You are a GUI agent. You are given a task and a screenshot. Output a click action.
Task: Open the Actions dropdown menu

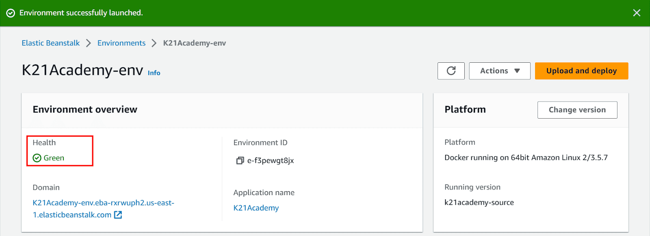pyautogui.click(x=499, y=71)
